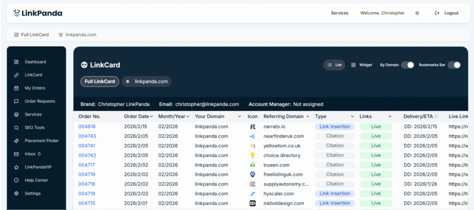Switch to Widget view

[x=362, y=65]
